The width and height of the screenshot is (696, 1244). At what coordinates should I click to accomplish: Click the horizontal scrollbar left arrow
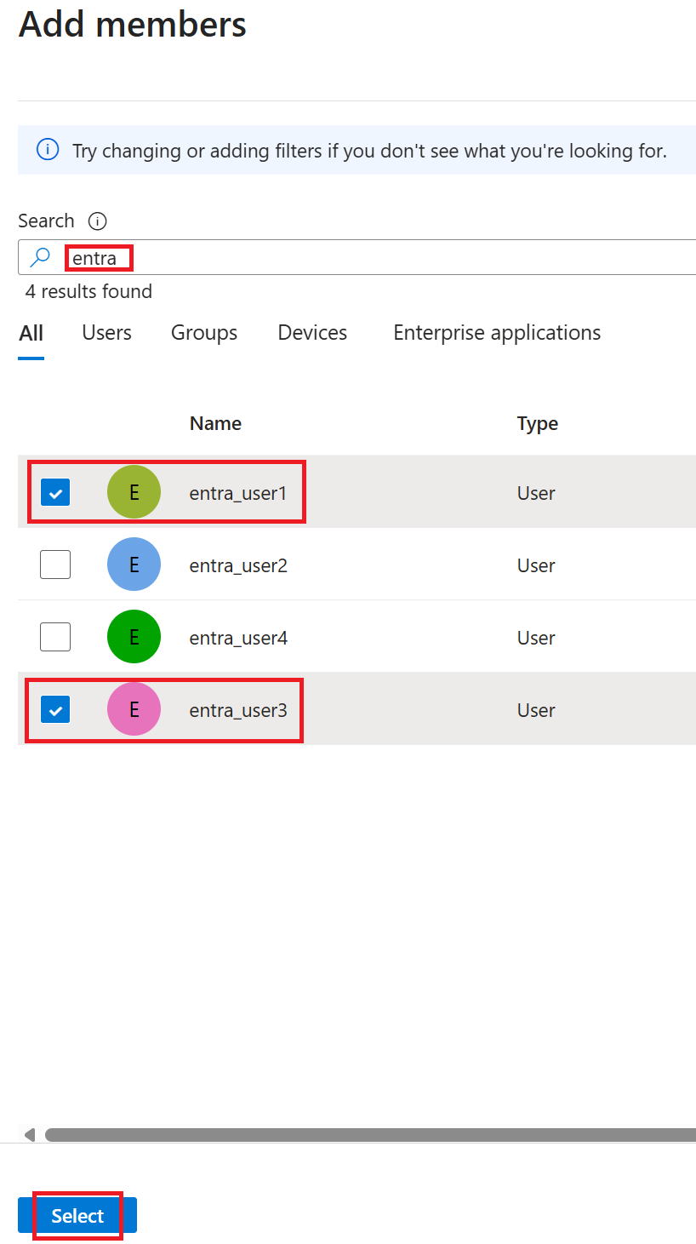click(30, 1134)
